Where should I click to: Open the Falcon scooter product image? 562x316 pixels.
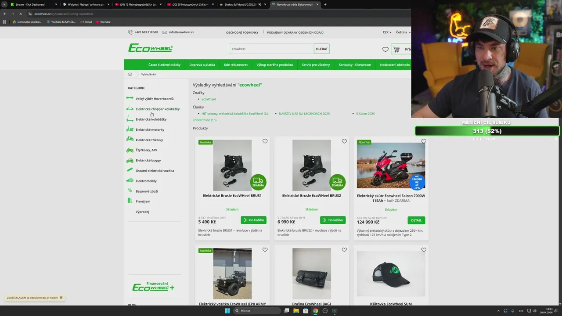[x=391, y=165]
